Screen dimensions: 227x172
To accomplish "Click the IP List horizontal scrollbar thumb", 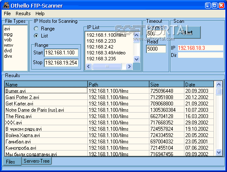I will pos(107,67).
